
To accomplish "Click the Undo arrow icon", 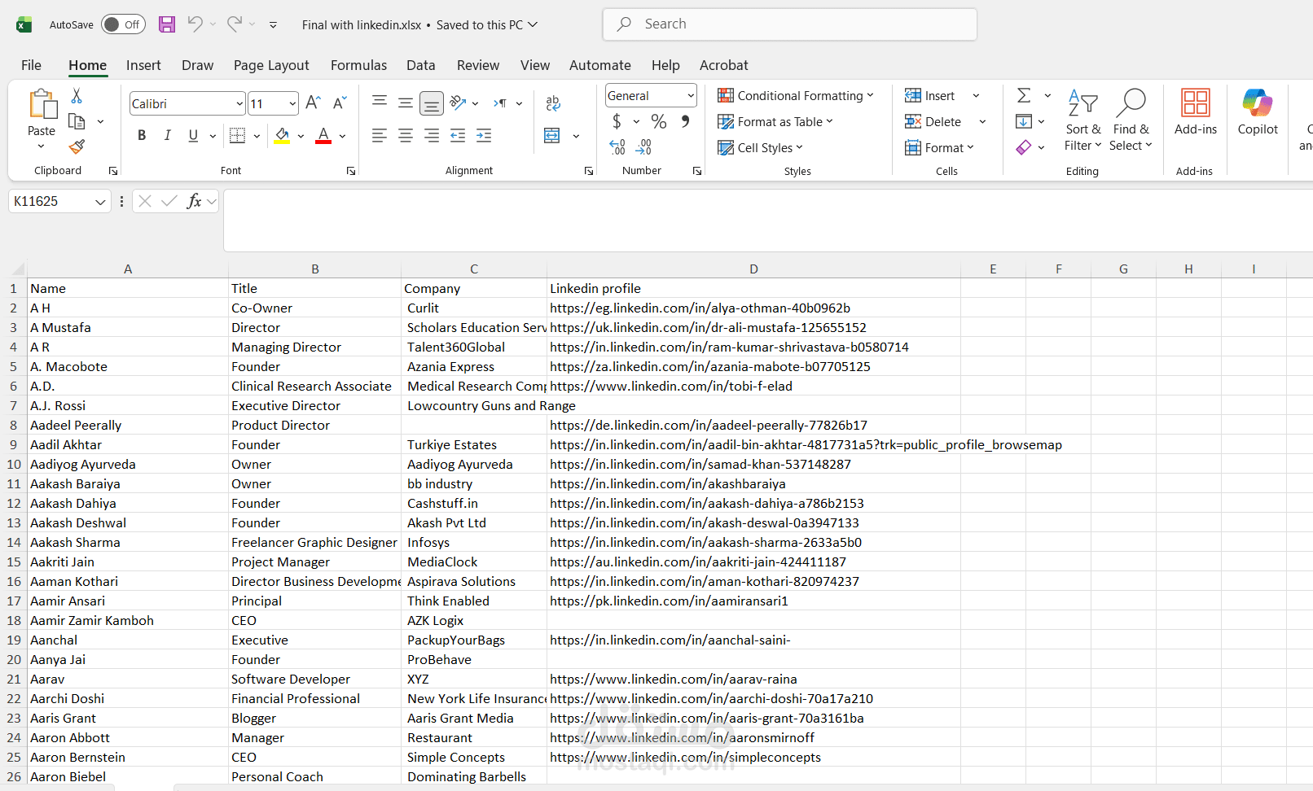I will [195, 24].
